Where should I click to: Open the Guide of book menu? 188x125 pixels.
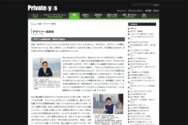(112, 16)
